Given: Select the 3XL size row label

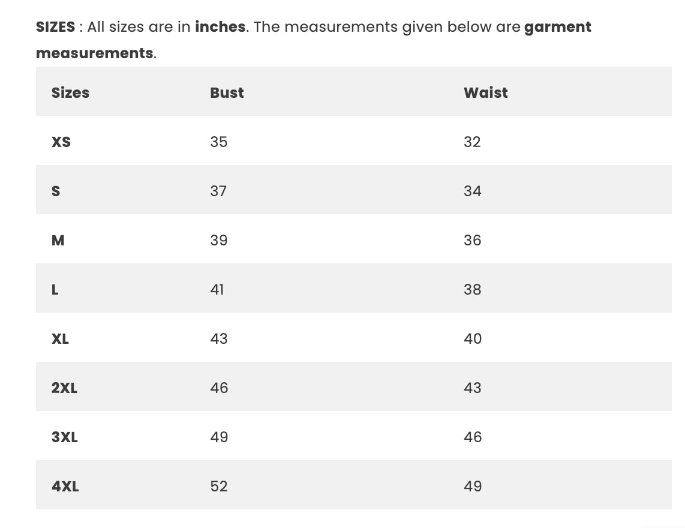Looking at the screenshot, I should click(x=64, y=437).
